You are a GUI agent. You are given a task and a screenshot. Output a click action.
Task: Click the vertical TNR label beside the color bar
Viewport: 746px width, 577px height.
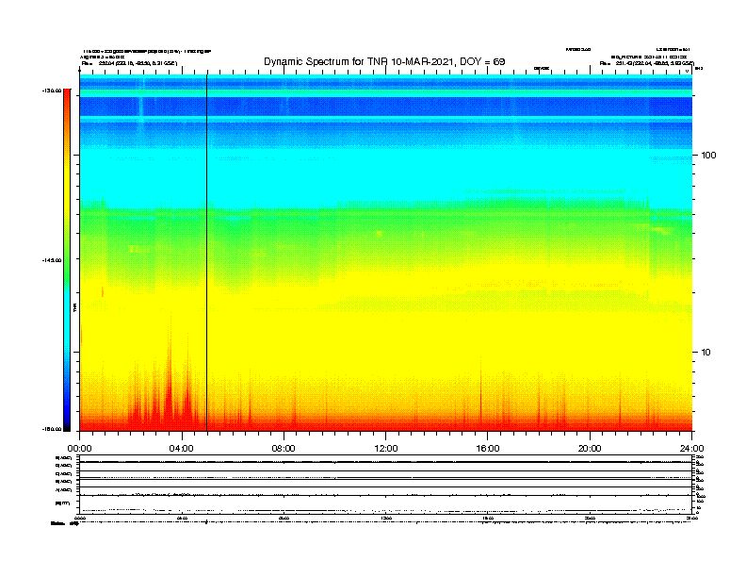pos(75,307)
